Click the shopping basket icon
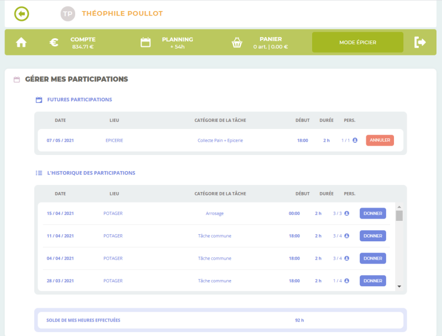This screenshot has height=336, width=442. [237, 43]
